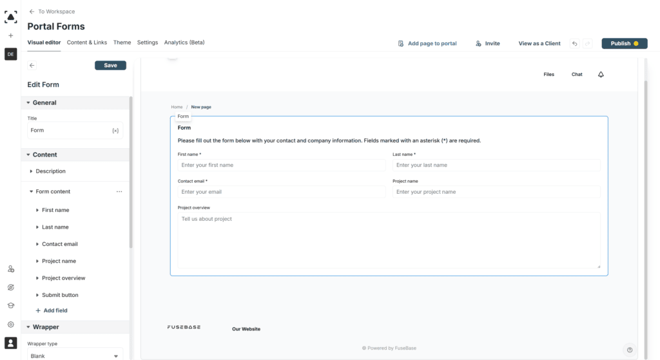The height and width of the screenshot is (360, 660).
Task: Click the plus icon in left sidebar
Action: tap(11, 36)
